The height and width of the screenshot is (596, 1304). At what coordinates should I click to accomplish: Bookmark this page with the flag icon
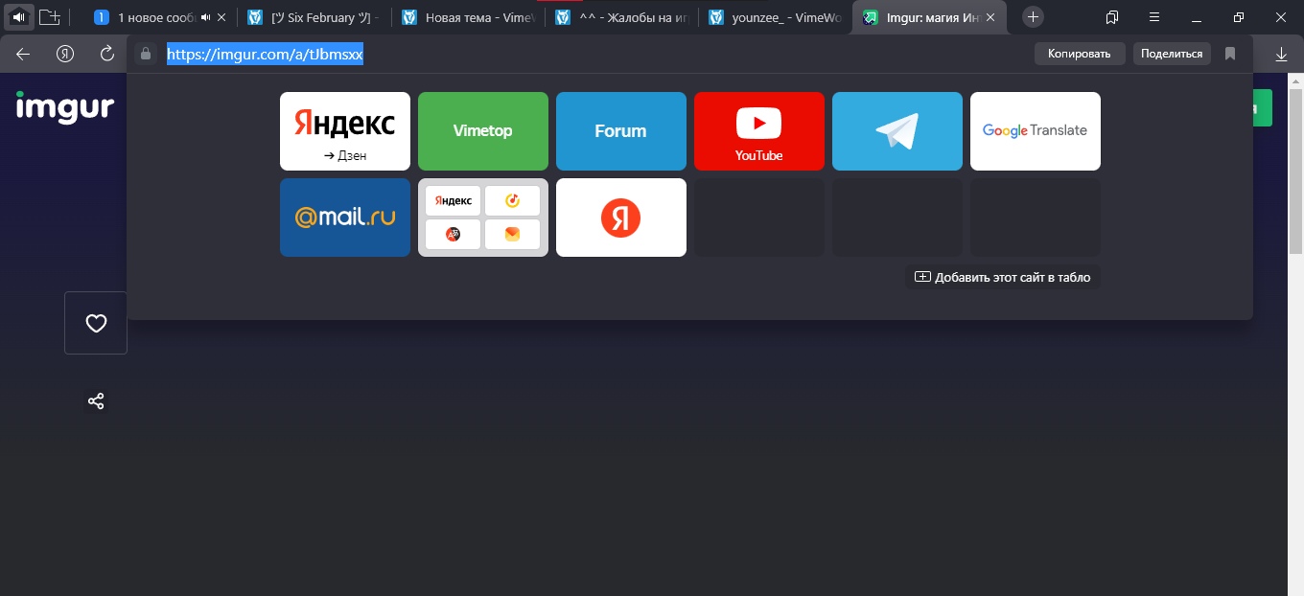[1230, 54]
